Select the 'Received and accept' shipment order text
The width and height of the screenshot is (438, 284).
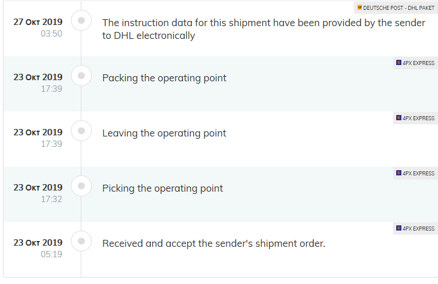(214, 243)
